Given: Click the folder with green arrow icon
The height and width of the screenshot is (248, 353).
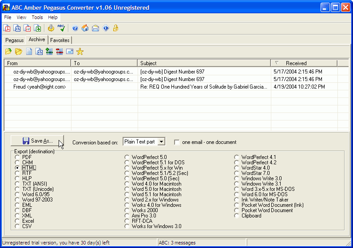Looking at the screenshot, I should click(x=8, y=52).
